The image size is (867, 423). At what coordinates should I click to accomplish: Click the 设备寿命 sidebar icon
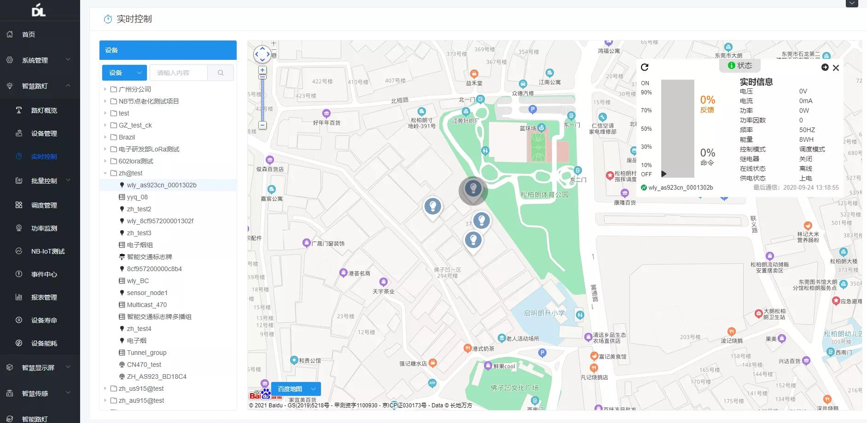tap(19, 320)
